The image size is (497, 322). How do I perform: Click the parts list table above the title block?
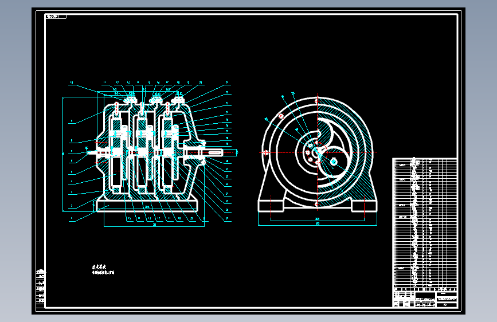(x=425, y=225)
